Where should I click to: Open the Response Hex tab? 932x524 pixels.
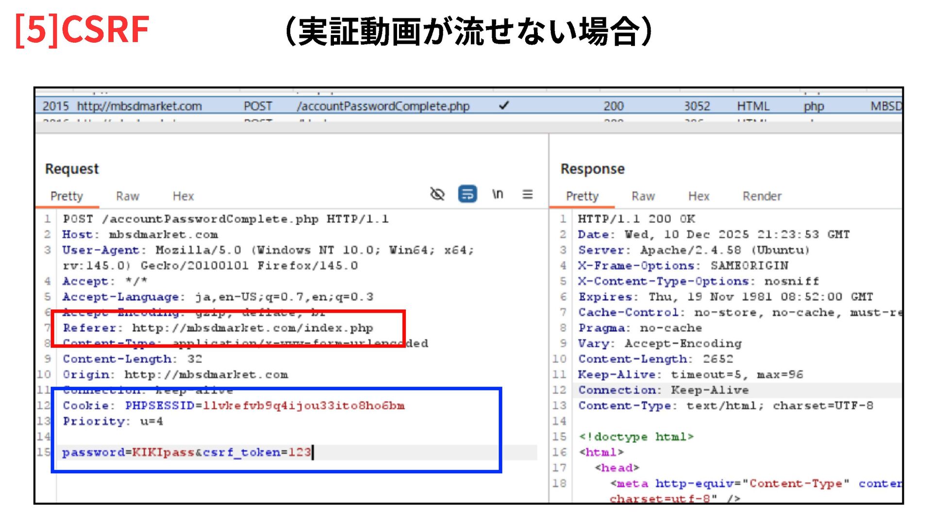[699, 196]
